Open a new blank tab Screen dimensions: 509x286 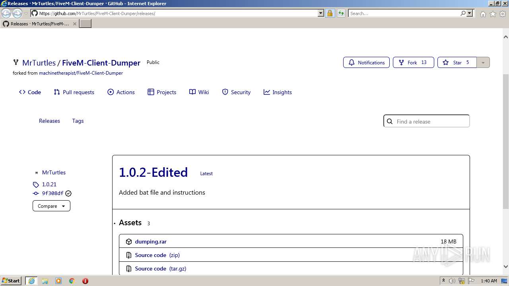pos(85,24)
